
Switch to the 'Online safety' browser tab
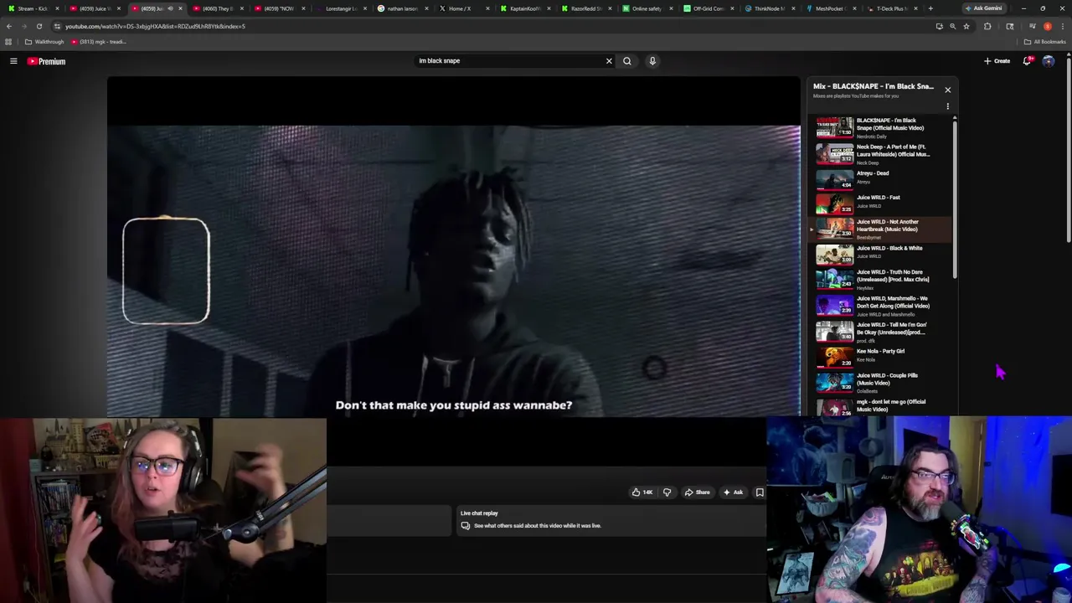[646, 8]
